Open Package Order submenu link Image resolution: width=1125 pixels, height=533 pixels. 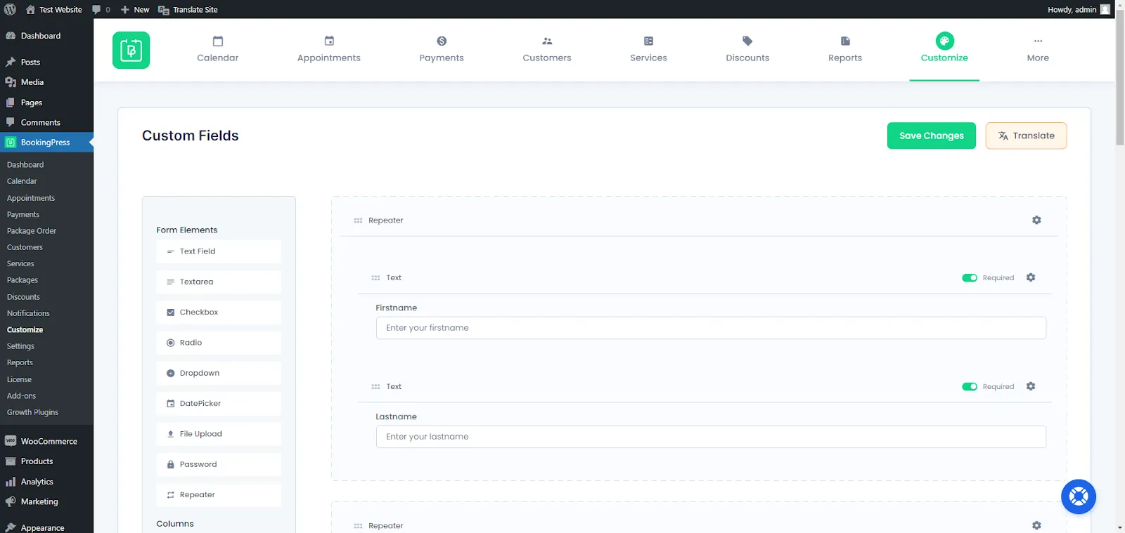(x=32, y=231)
